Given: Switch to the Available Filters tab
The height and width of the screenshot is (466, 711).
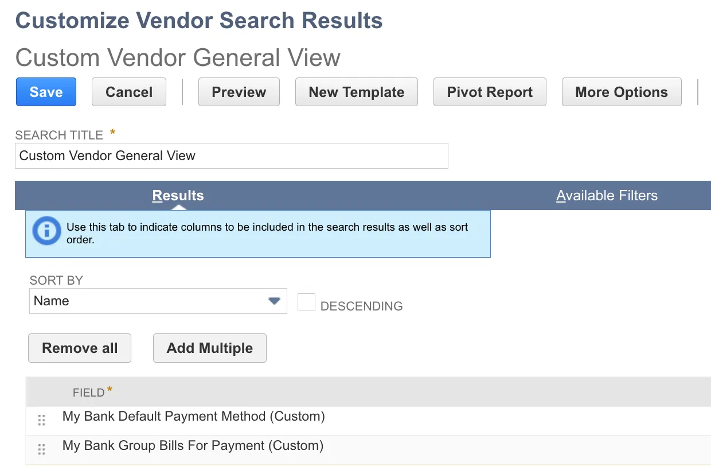Looking at the screenshot, I should tap(607, 196).
